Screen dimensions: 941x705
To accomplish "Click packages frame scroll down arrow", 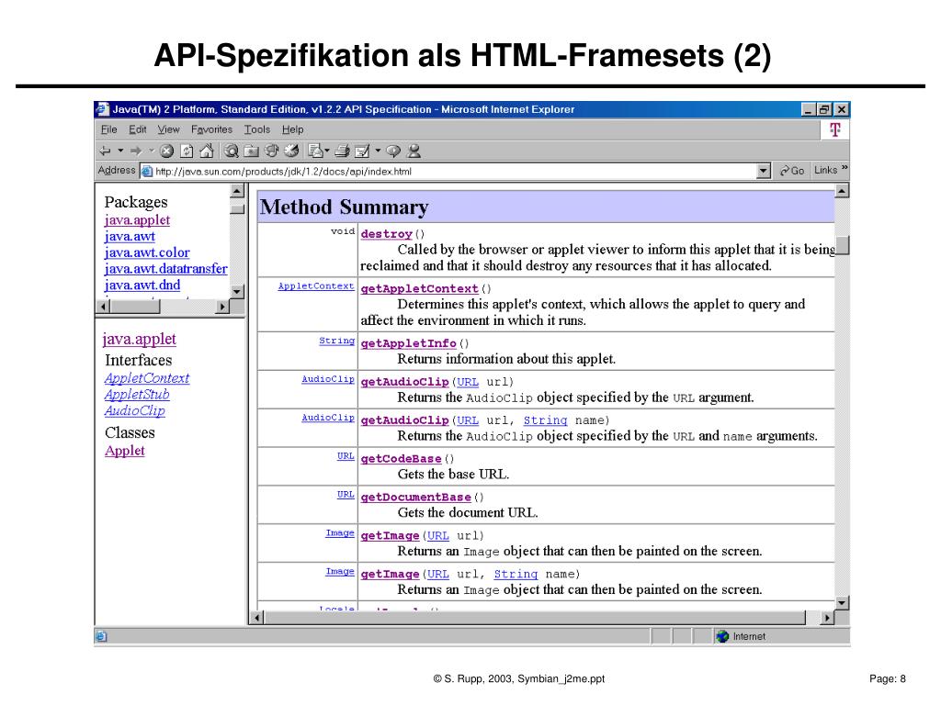I will pos(238,291).
